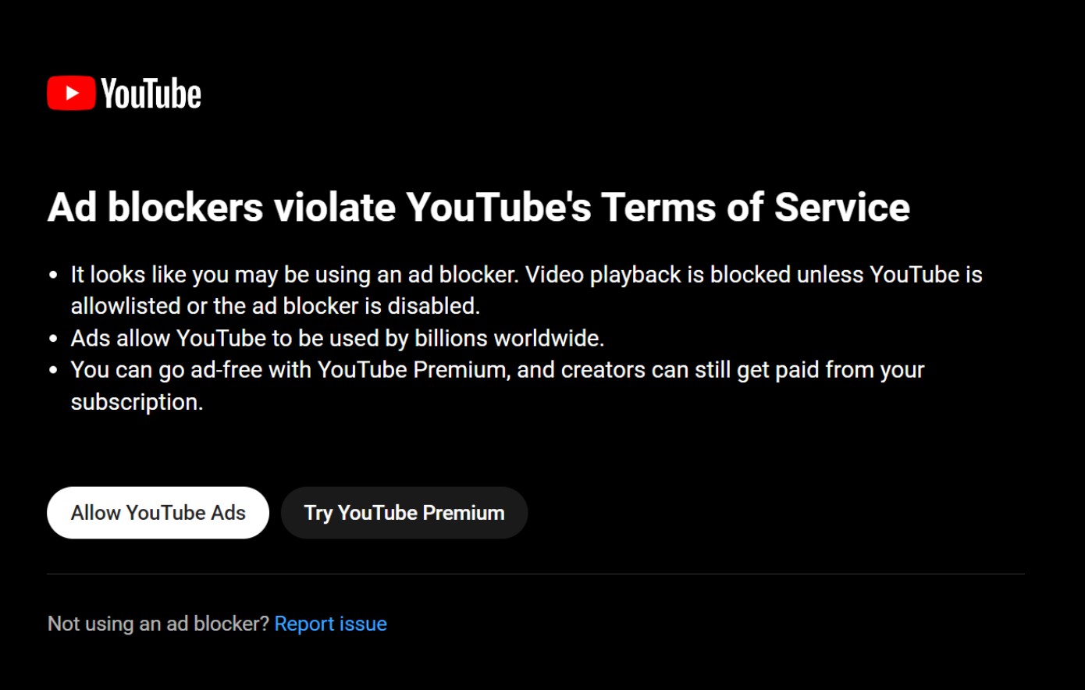Viewport: 1085px width, 690px height.
Task: Follow the Report issue link
Action: [331, 624]
